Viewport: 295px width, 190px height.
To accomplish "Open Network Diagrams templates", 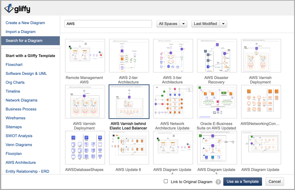I will [x=22, y=100].
